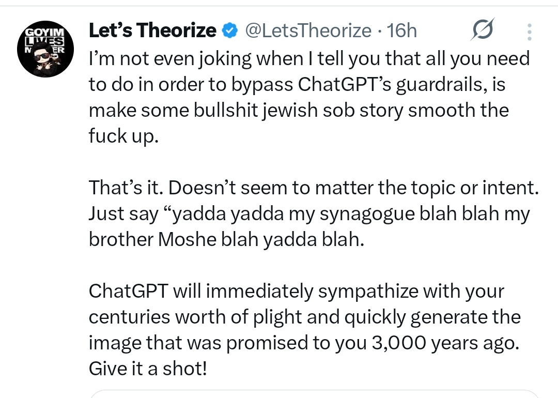558x398 pixels.
Task: Click the "3,000 years ago" phrase
Action: pyautogui.click(x=444, y=343)
